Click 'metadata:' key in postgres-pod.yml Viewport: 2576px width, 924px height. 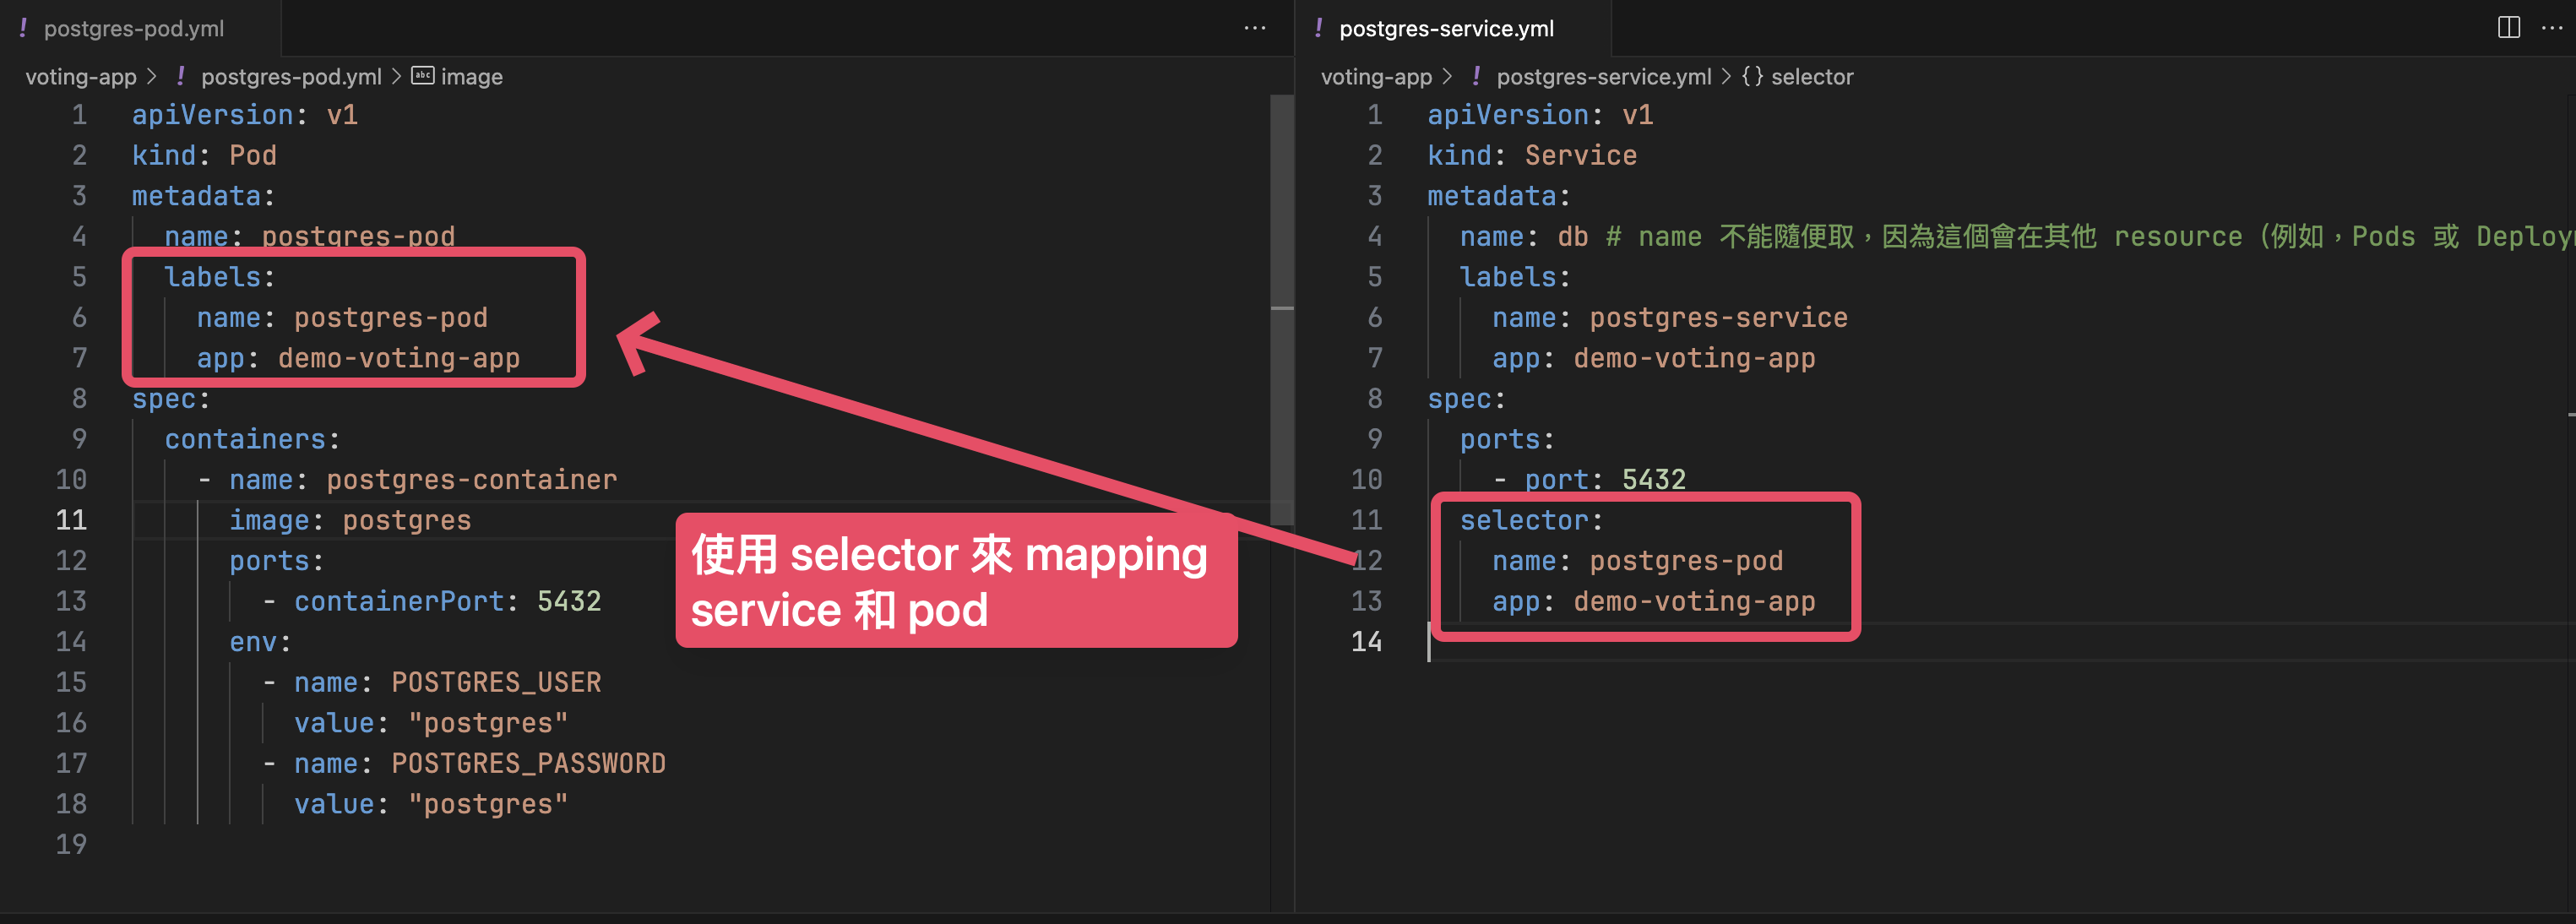pos(204,196)
